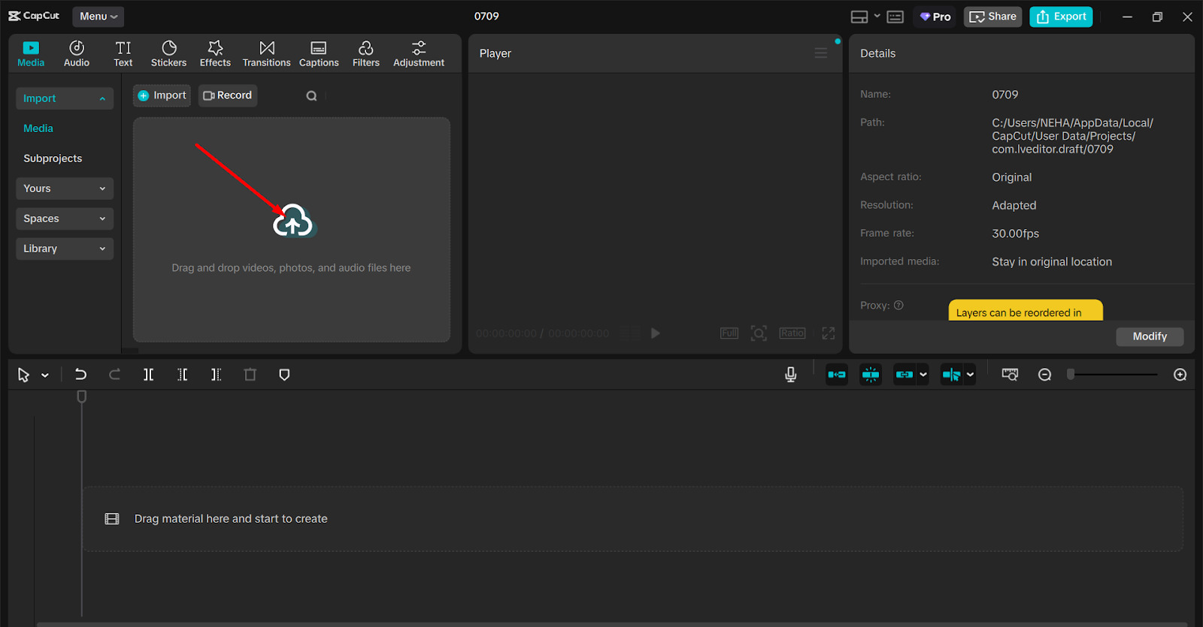
Task: Select Subprojects in the import sidebar
Action: (53, 158)
